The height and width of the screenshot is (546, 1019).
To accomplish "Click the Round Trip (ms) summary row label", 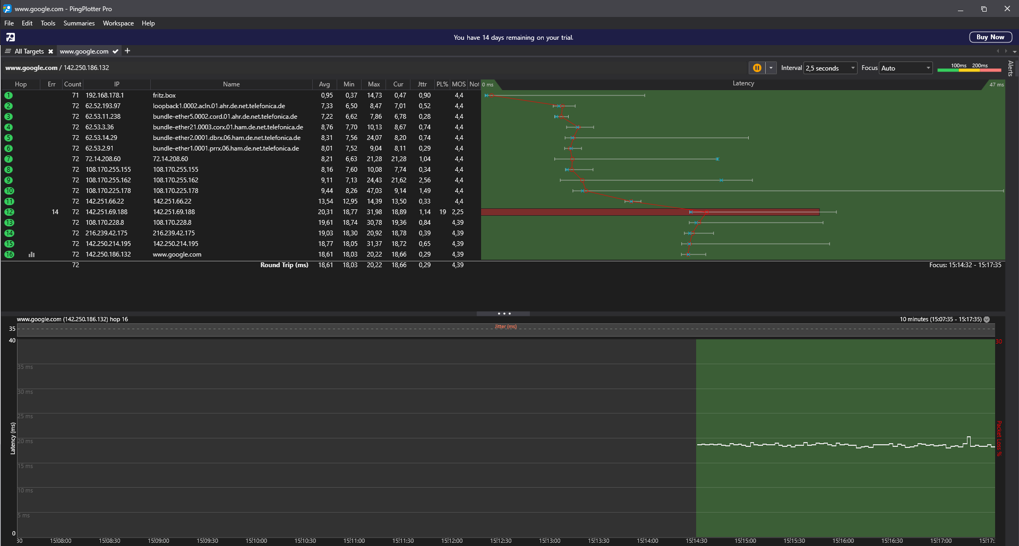I will tap(284, 265).
